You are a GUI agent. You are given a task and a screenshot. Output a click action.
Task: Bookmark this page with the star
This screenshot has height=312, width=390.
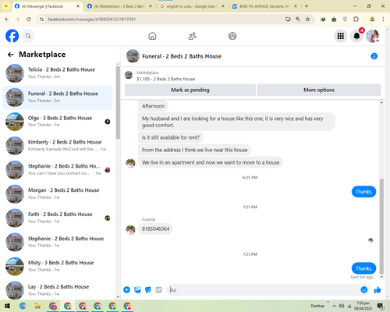(307, 19)
